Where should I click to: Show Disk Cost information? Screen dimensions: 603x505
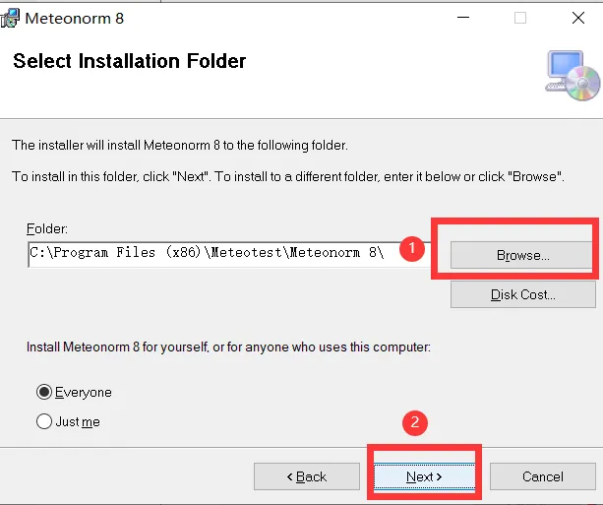(x=523, y=294)
